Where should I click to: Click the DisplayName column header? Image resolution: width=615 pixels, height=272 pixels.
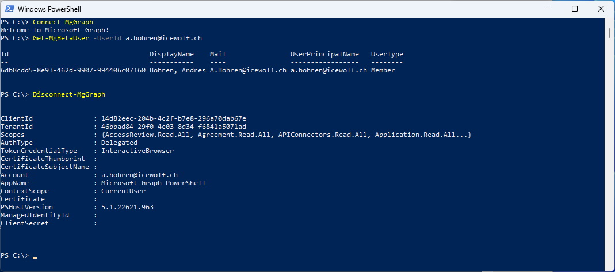(x=171, y=54)
